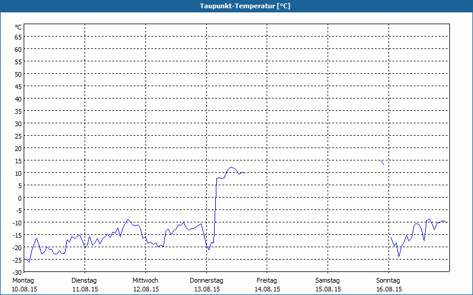Image resolution: width=473 pixels, height=295 pixels.
Task: Click the Montag day label
Action: [23, 281]
